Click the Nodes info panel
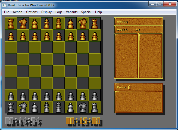 [139, 21]
